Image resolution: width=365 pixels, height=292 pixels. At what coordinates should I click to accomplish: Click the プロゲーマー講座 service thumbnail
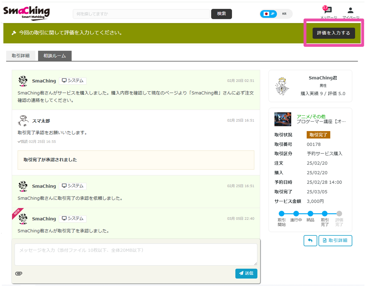283,119
